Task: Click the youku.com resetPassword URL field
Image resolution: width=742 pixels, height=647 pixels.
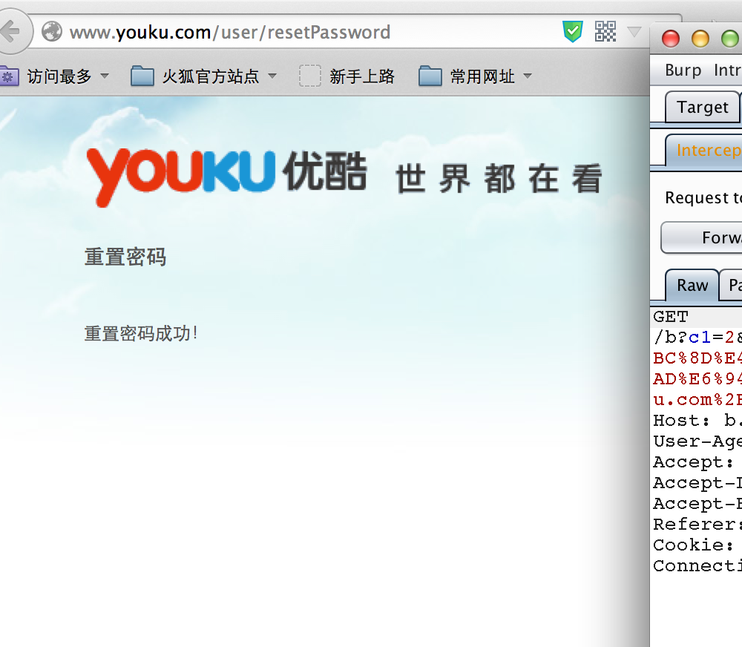Action: pyautogui.click(x=230, y=32)
